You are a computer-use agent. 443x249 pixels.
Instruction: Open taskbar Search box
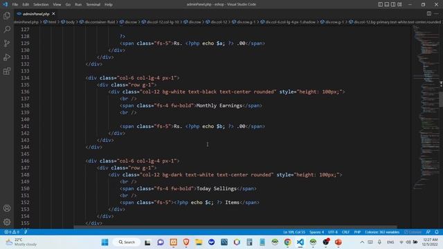[127, 242]
